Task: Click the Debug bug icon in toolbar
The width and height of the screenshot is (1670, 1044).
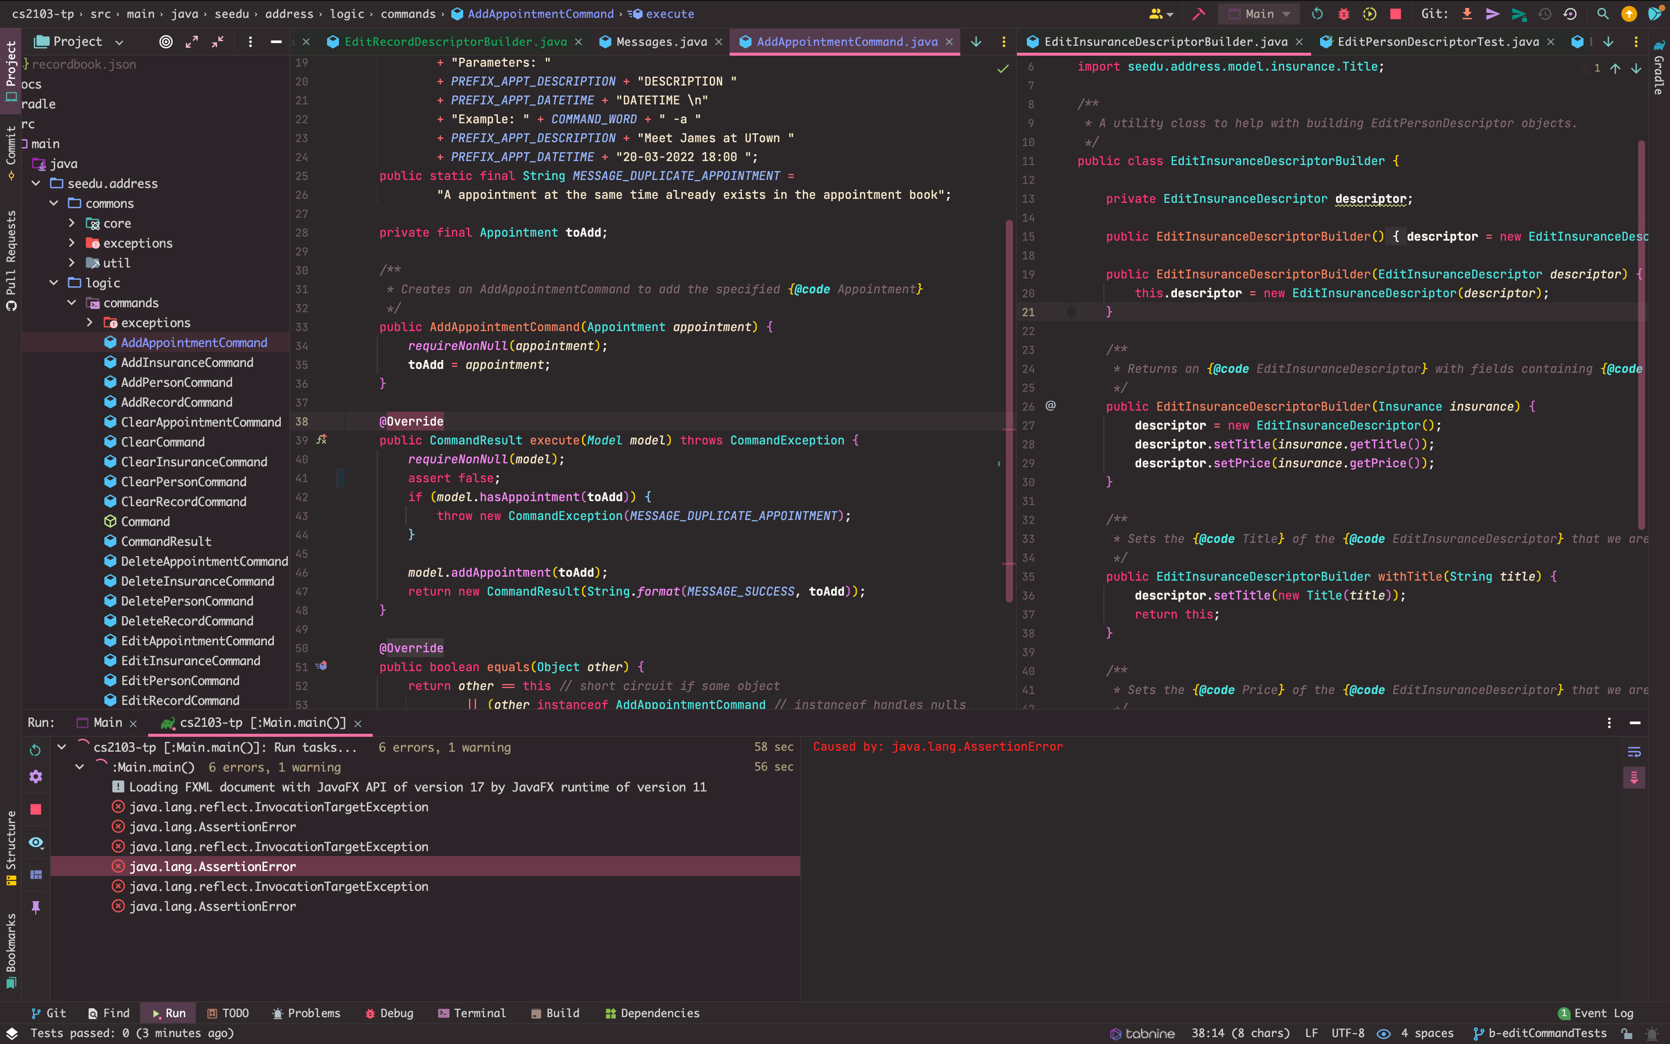Action: (1343, 14)
